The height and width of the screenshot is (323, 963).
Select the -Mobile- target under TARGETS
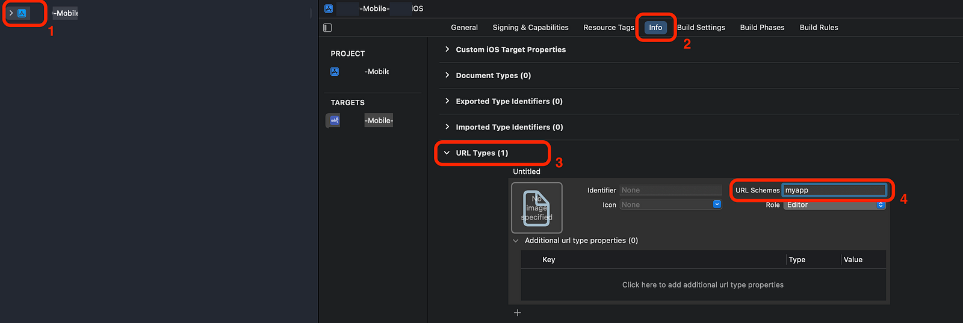[x=379, y=120]
